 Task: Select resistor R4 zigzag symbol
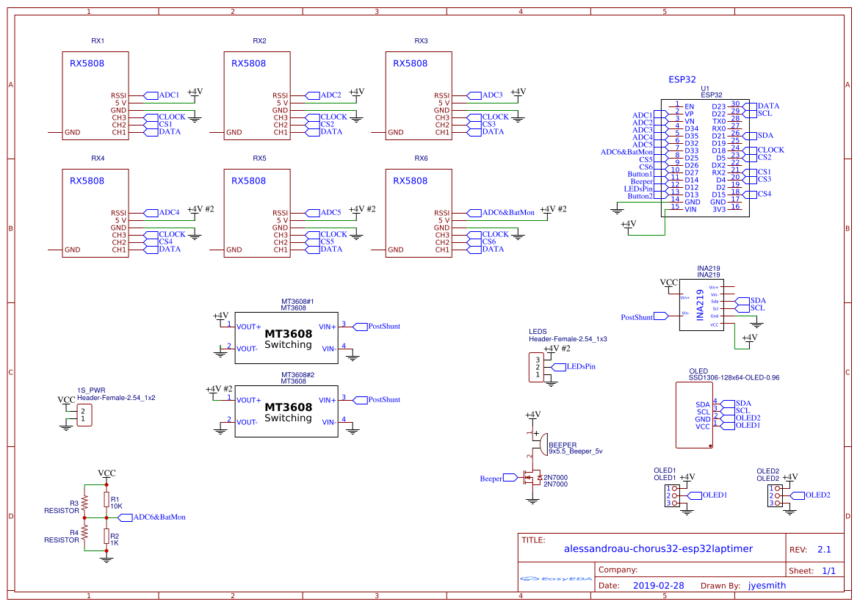coord(84,532)
